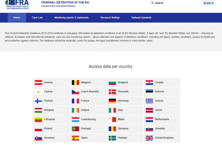The width and height of the screenshot is (222, 148).
Task: Select the Netherlands text link
Action: pos(162,119)
